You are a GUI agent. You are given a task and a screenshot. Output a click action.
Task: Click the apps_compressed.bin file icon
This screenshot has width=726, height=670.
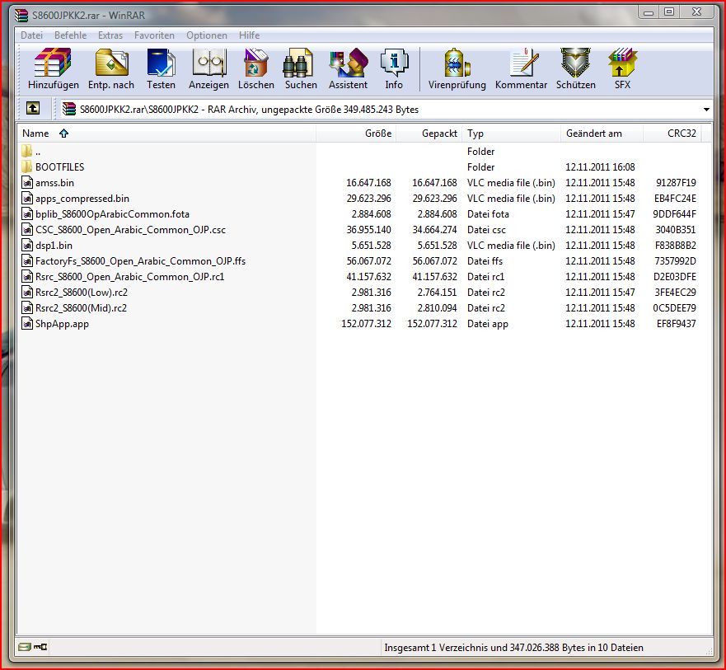27,198
